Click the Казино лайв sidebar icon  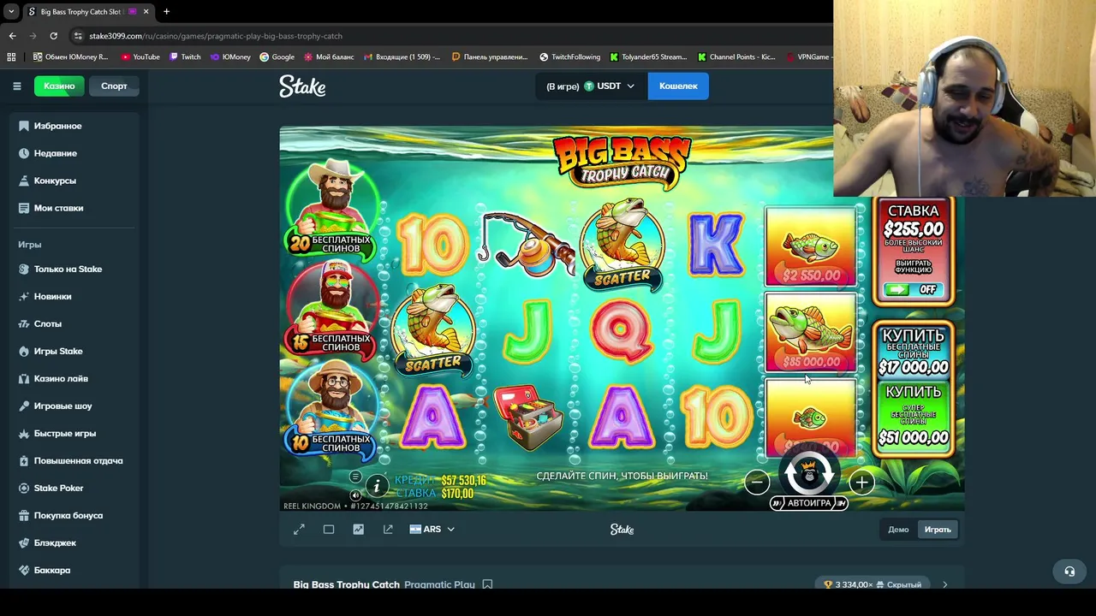[24, 378]
